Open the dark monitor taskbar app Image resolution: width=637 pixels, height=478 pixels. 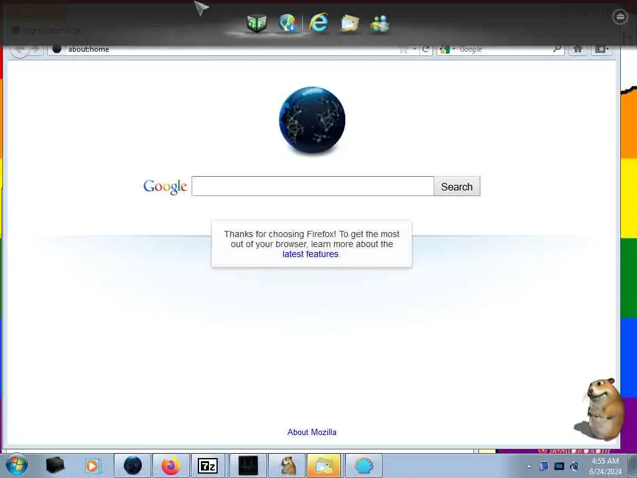click(248, 466)
